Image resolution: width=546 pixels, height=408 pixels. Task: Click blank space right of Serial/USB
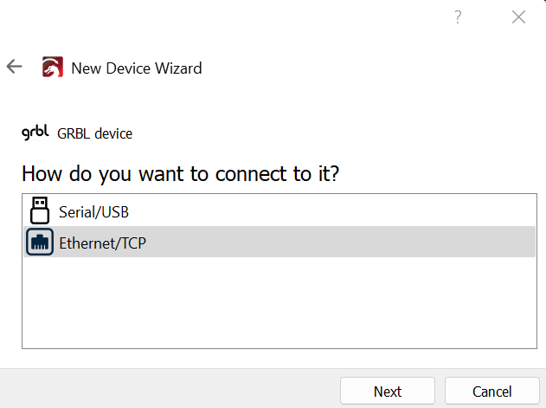click(x=329, y=211)
